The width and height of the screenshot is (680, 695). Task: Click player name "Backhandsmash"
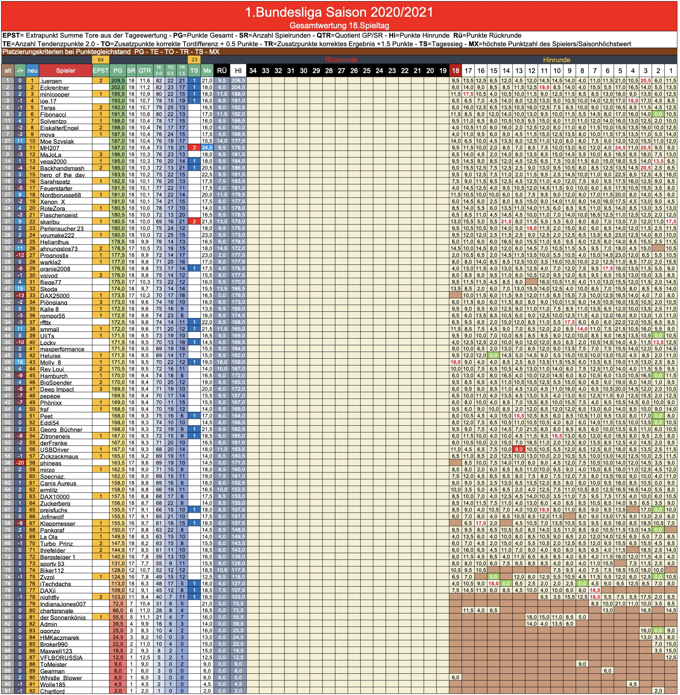(x=62, y=168)
